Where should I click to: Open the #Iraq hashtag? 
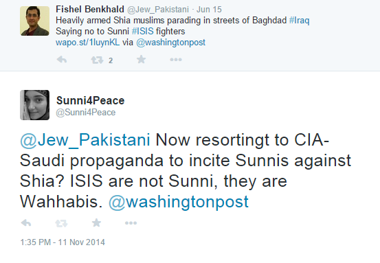300,21
